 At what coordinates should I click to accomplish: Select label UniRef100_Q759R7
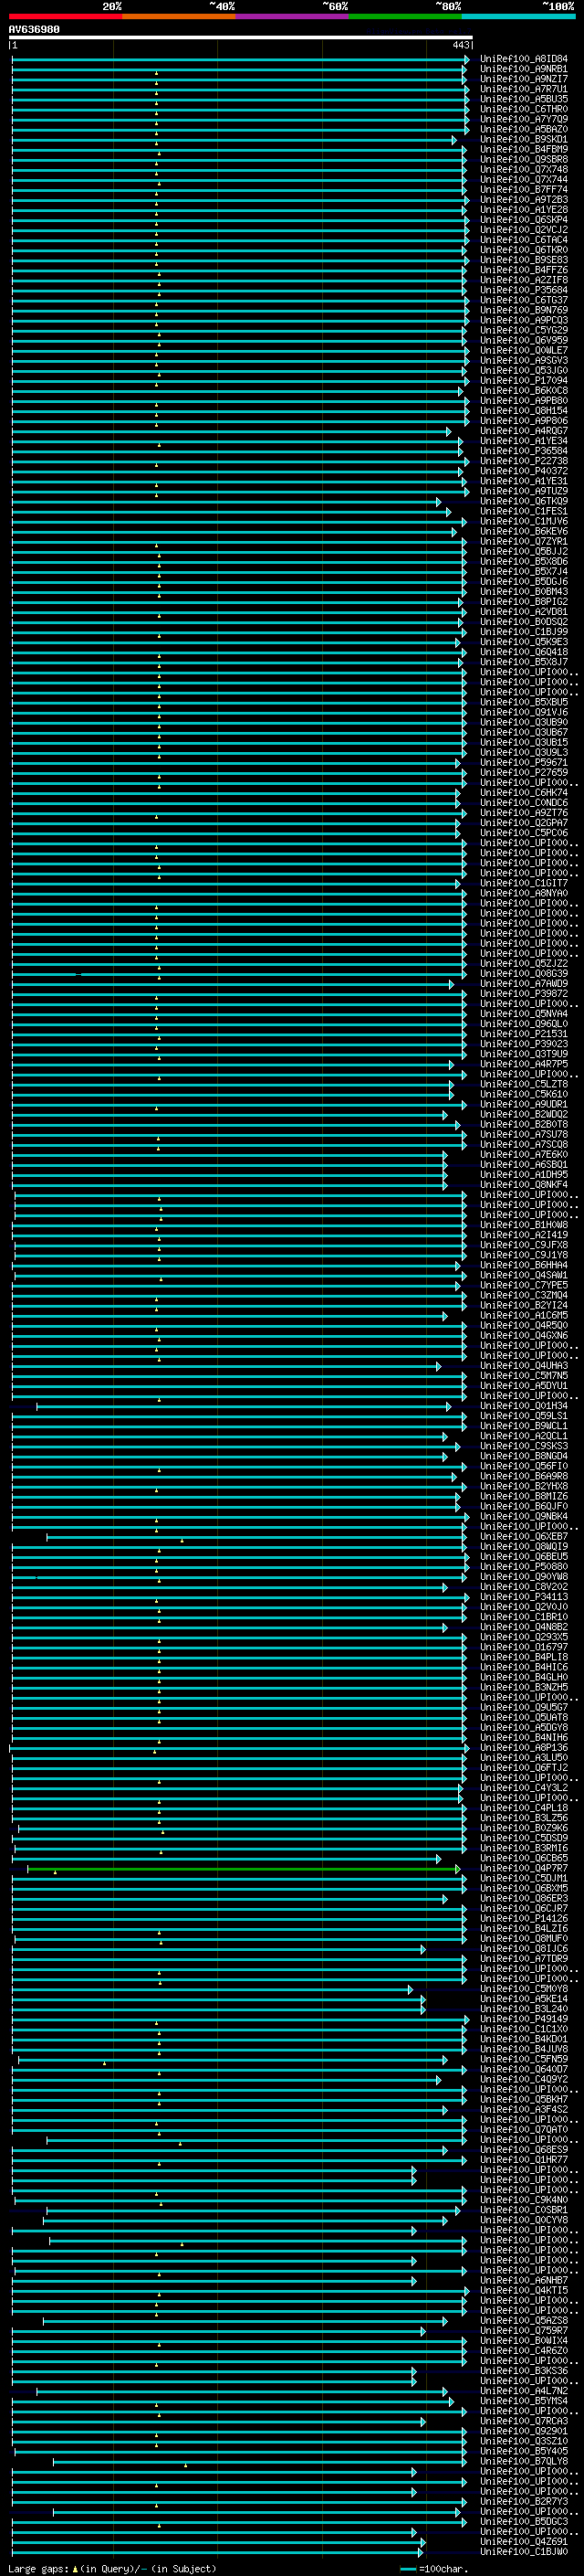[524, 2330]
